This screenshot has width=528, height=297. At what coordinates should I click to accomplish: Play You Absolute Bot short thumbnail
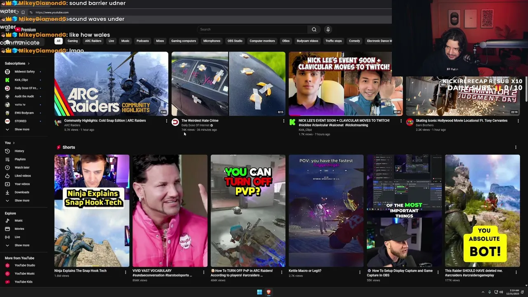[x=482, y=211]
